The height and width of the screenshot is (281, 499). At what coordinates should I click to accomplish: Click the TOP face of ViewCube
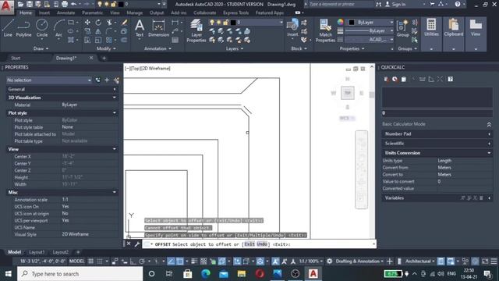(348, 93)
